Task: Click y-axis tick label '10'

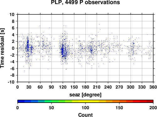Action: pos(12,14)
